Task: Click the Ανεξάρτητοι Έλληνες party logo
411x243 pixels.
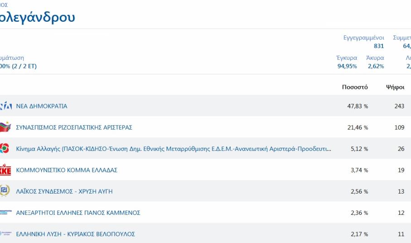Action: (x=5, y=212)
